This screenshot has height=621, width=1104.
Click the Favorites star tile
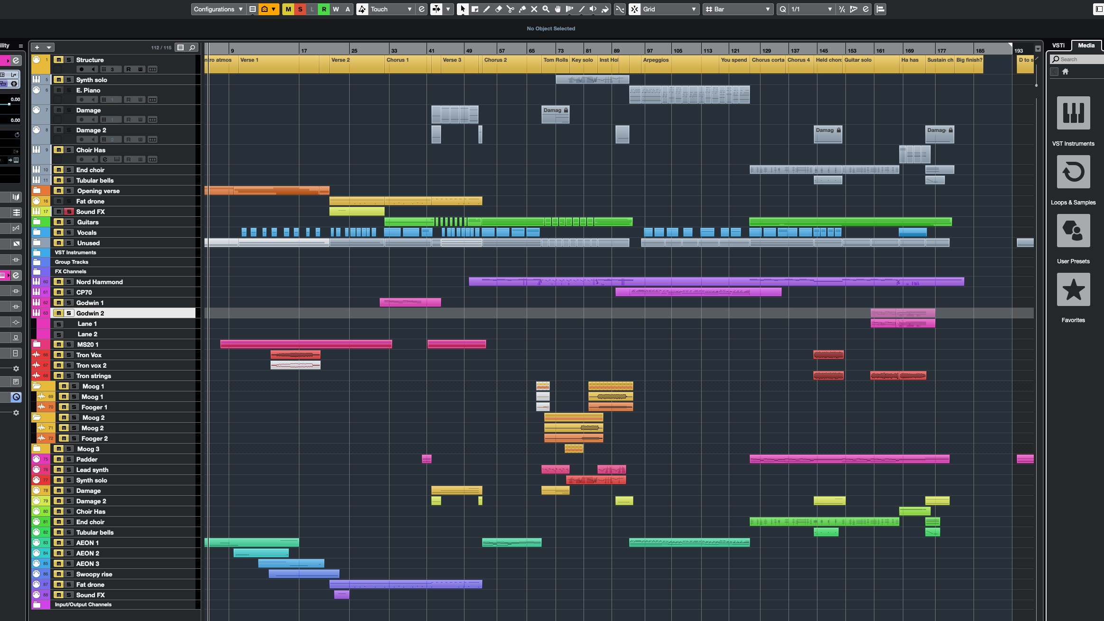coord(1073,289)
